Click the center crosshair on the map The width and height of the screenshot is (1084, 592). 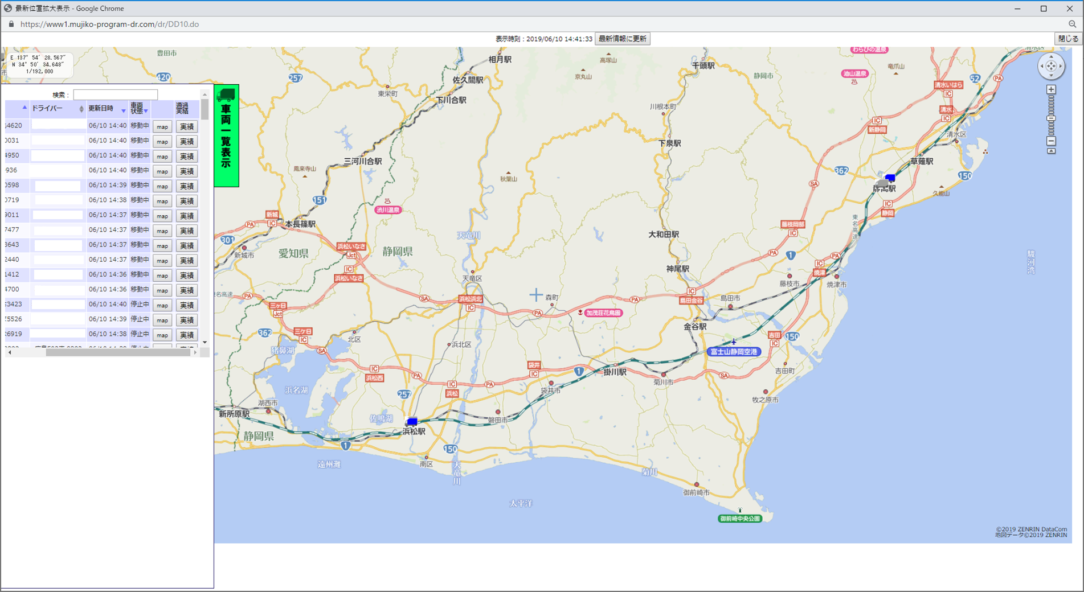pos(535,295)
